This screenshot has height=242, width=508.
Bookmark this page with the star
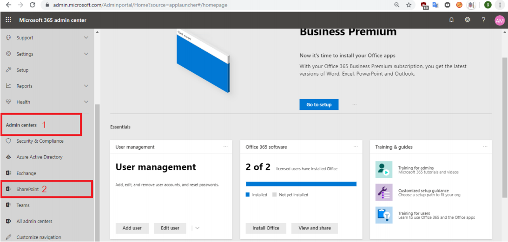click(409, 5)
